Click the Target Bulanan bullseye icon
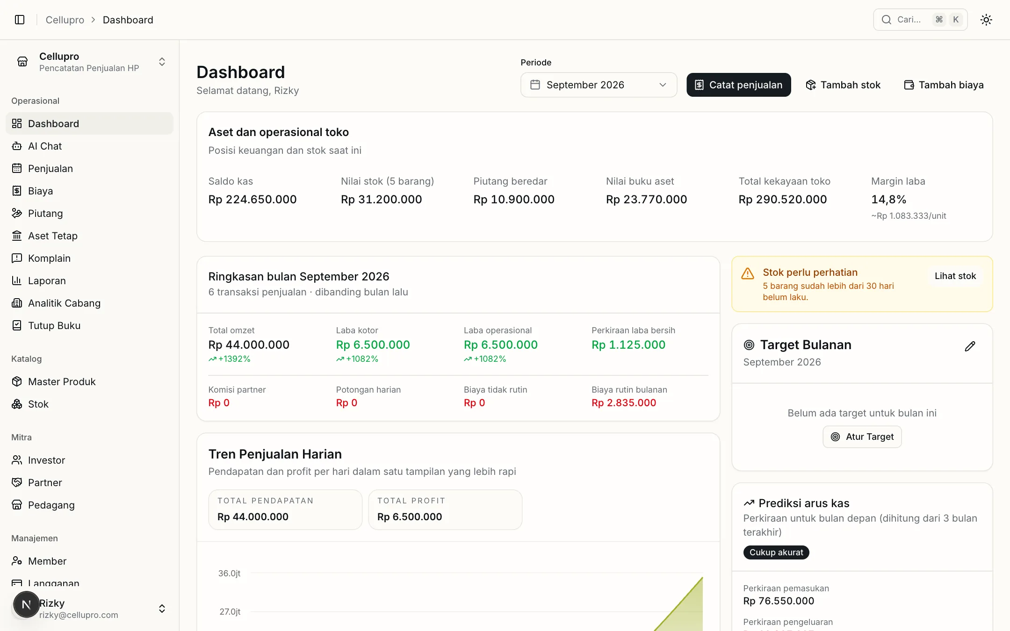1010x631 pixels. [749, 345]
